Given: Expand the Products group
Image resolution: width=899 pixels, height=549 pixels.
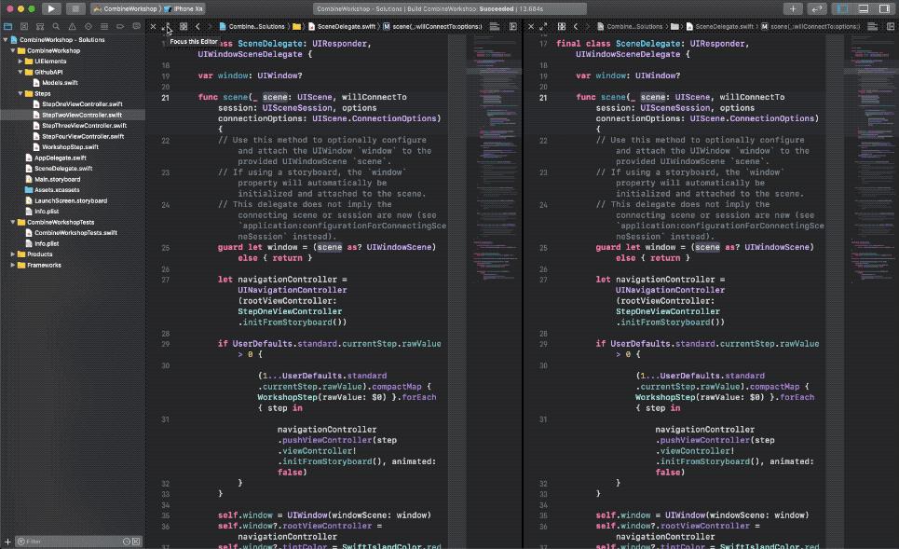Looking at the screenshot, I should point(13,254).
